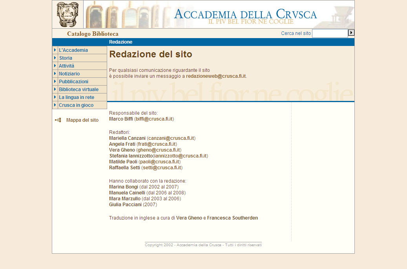
Task: Open the Notiziario menu item
Action: [69, 74]
